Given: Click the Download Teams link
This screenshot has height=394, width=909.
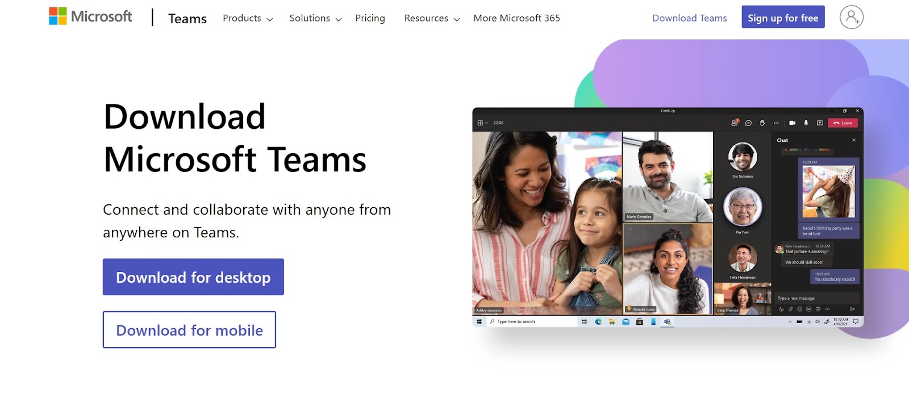Looking at the screenshot, I should coord(689,18).
